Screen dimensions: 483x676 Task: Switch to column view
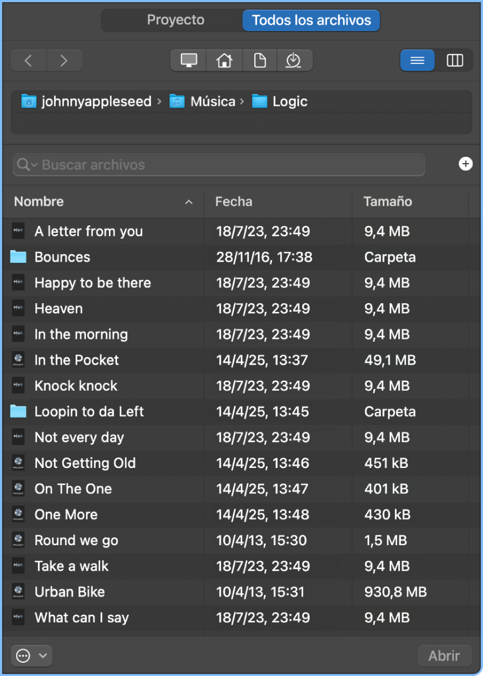pos(455,61)
